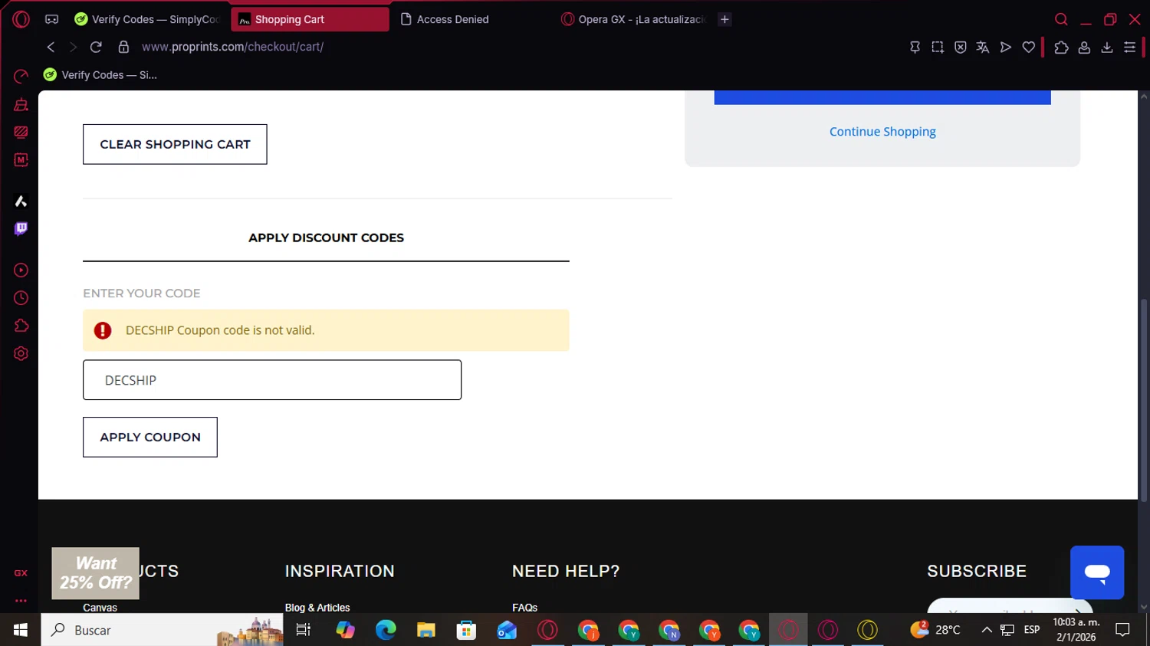1150x646 pixels.
Task: Reload the Shopping Cart page
Action: point(96,47)
